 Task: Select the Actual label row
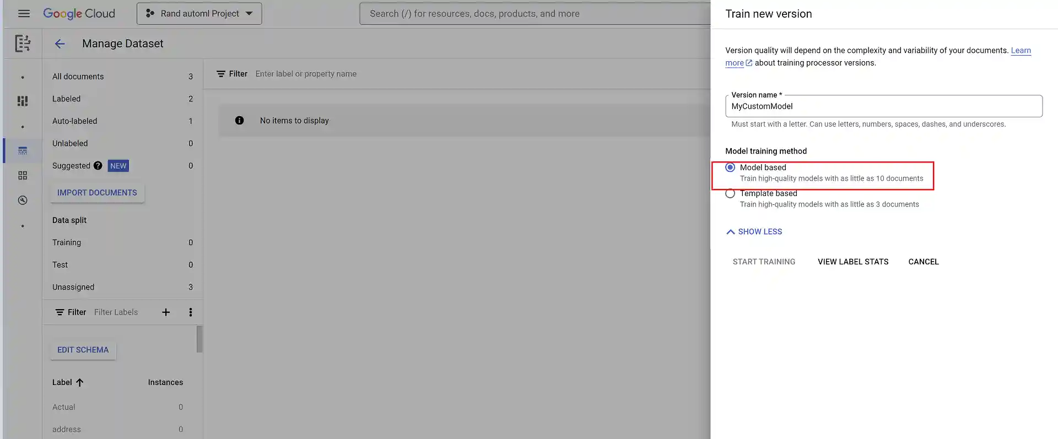click(118, 407)
